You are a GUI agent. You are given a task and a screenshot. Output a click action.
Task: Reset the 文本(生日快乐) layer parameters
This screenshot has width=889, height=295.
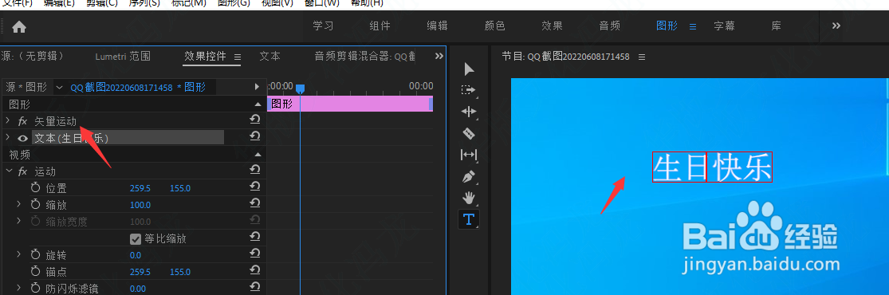click(255, 136)
